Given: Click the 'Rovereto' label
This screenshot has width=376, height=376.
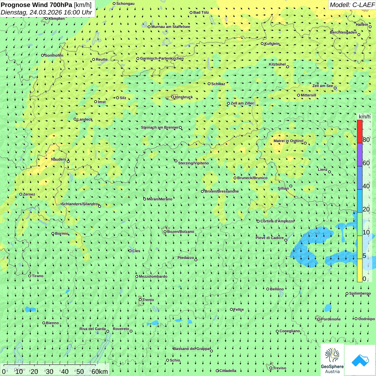Looking at the screenshot, I should 121,329.
